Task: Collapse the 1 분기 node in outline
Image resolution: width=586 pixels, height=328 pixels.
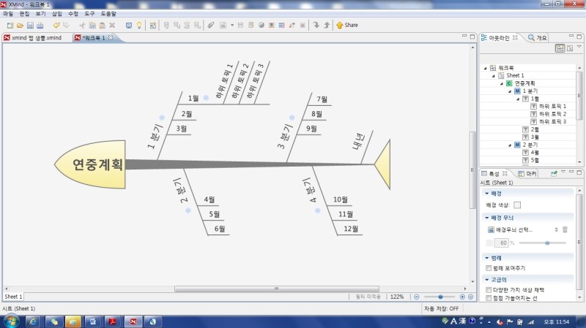Action: tap(510, 91)
